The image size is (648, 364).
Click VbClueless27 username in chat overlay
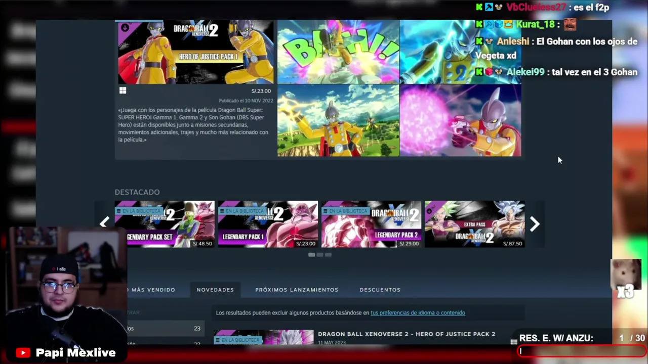tap(536, 7)
